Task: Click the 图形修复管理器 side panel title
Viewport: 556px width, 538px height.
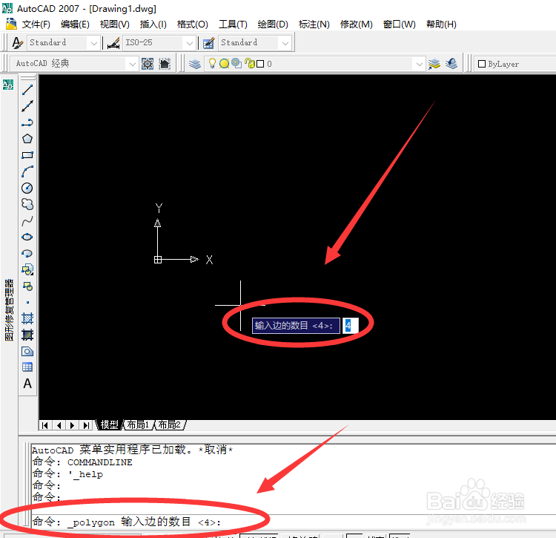Action: pyautogui.click(x=9, y=309)
